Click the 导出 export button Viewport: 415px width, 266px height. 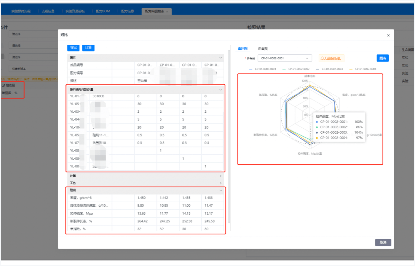click(73, 48)
